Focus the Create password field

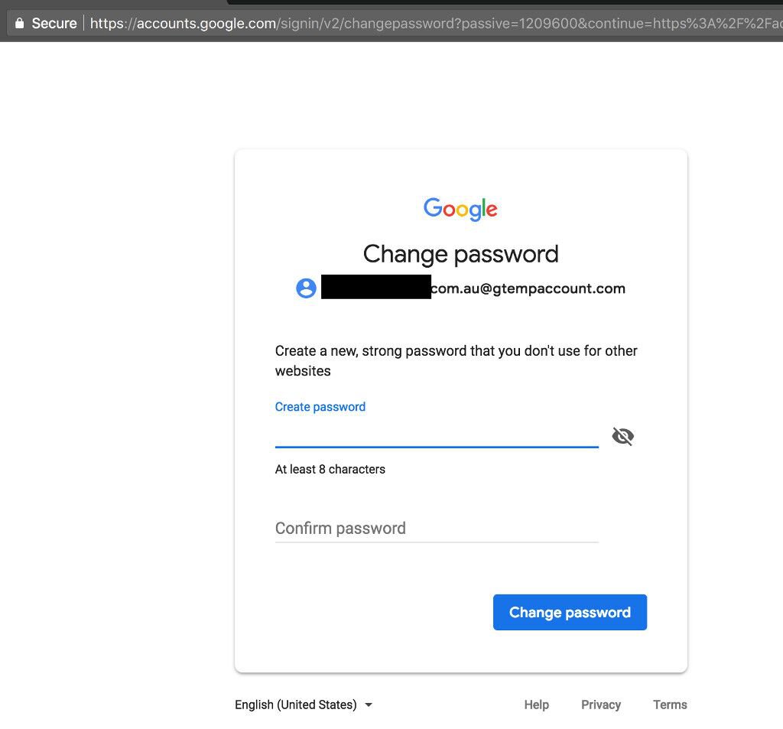(437, 434)
